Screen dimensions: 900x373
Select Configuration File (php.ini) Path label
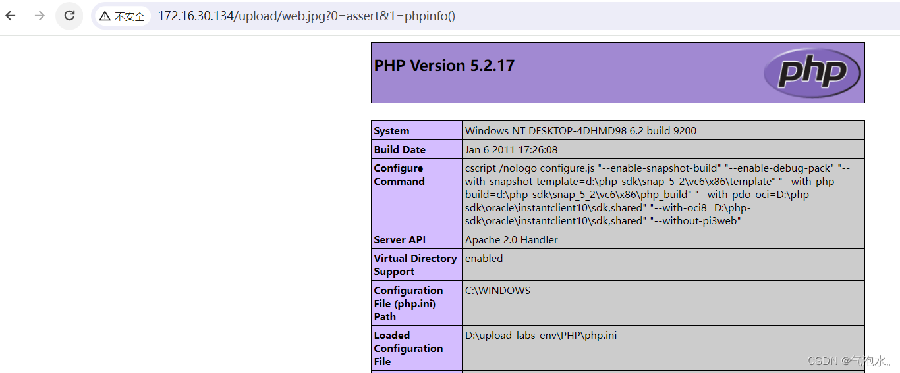point(408,303)
